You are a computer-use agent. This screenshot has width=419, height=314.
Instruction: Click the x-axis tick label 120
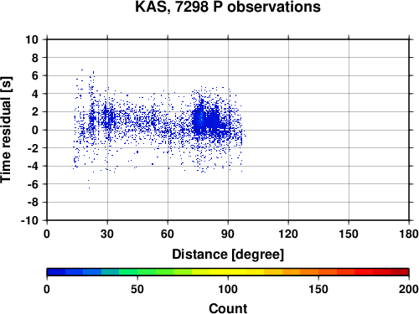click(x=288, y=234)
